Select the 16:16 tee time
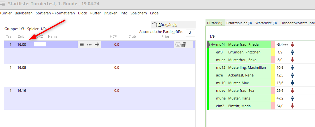The image size is (315, 127). click(x=22, y=91)
